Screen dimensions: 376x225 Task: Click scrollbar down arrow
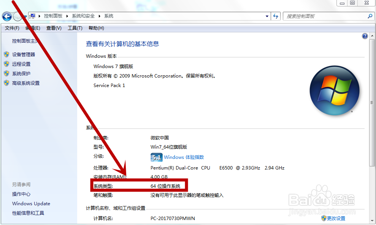click(372, 221)
